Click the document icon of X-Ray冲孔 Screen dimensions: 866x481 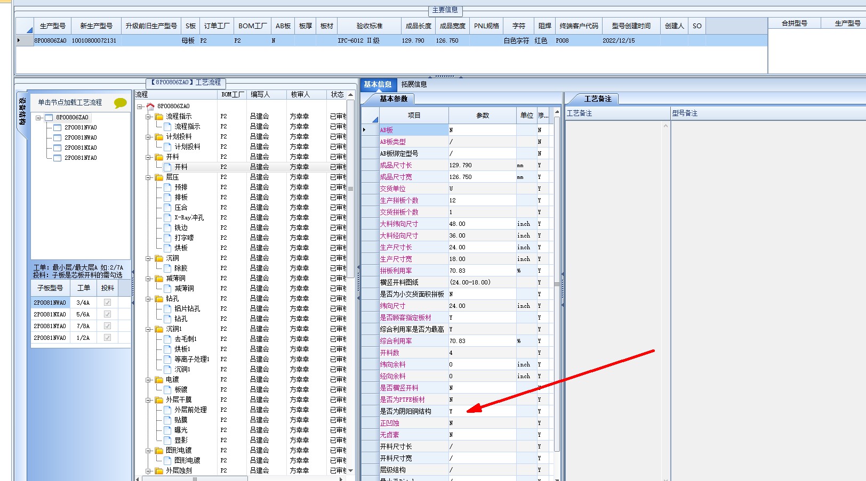167,217
